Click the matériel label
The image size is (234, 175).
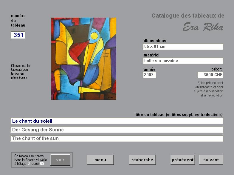[151, 55]
